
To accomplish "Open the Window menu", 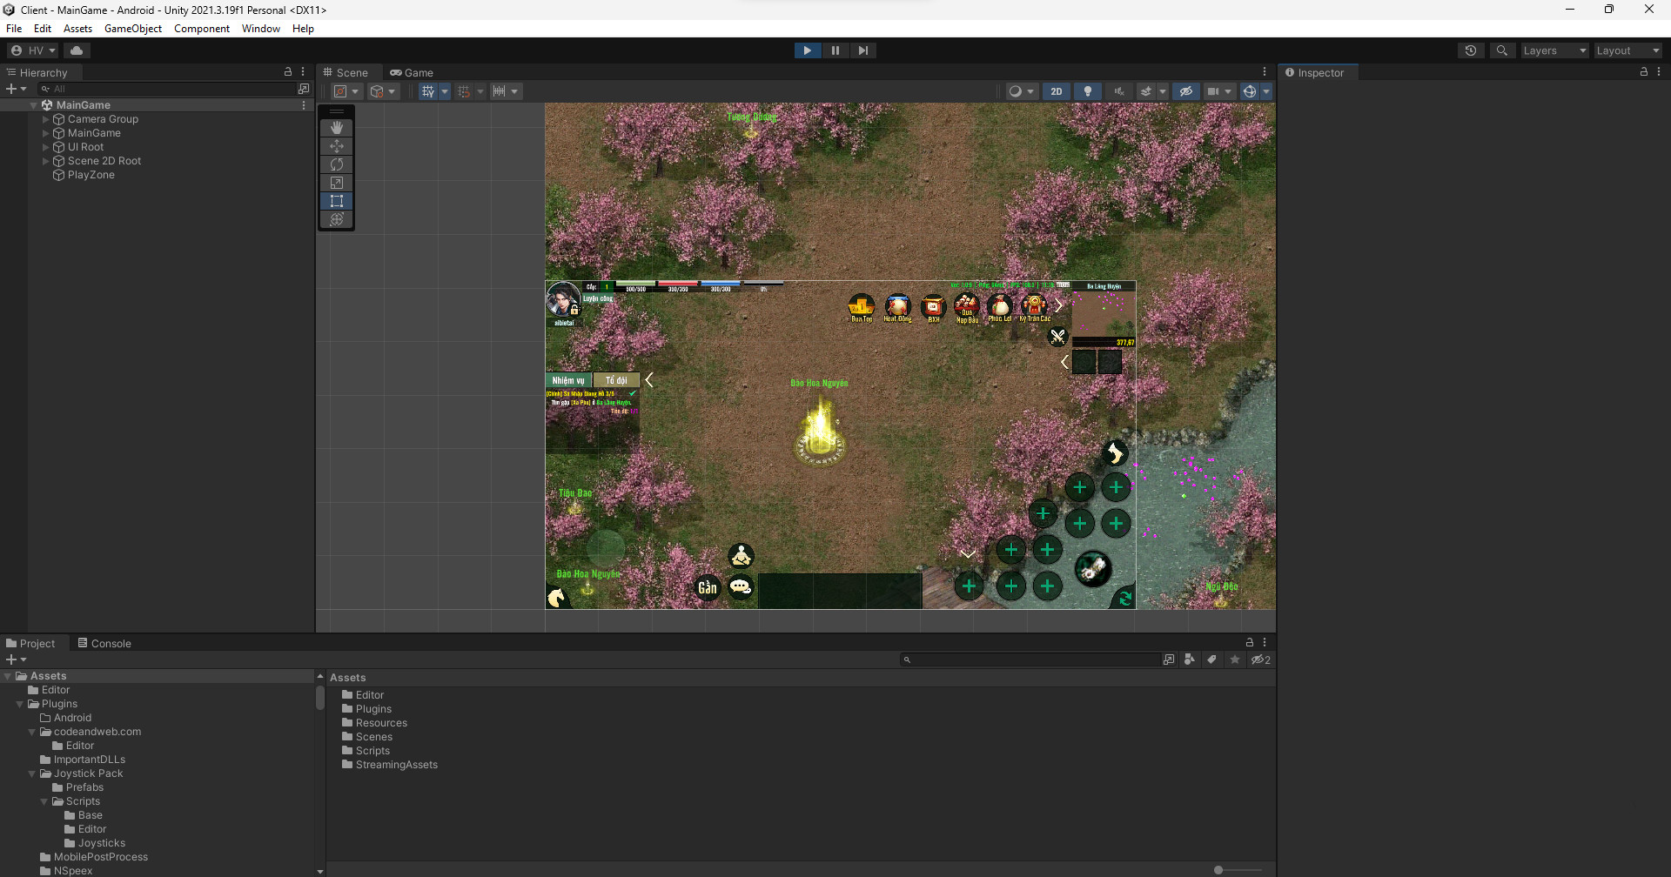I will click(261, 29).
